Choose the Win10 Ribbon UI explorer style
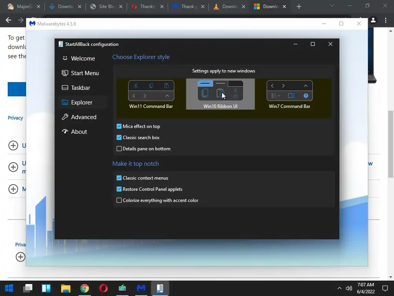394x296 pixels. tap(220, 94)
